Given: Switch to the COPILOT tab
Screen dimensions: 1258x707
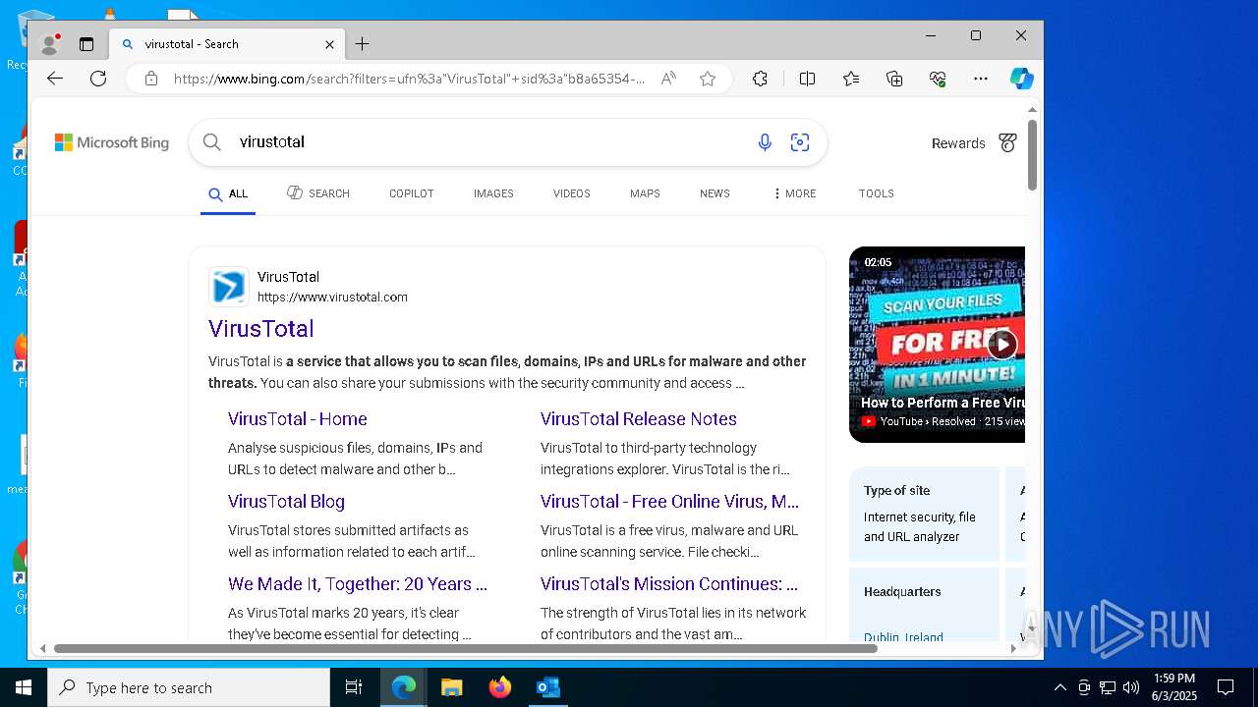Looking at the screenshot, I should 411,193.
